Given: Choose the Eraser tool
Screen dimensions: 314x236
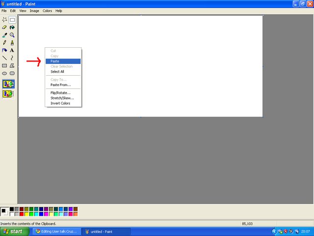Looking at the screenshot, I should 4,28.
